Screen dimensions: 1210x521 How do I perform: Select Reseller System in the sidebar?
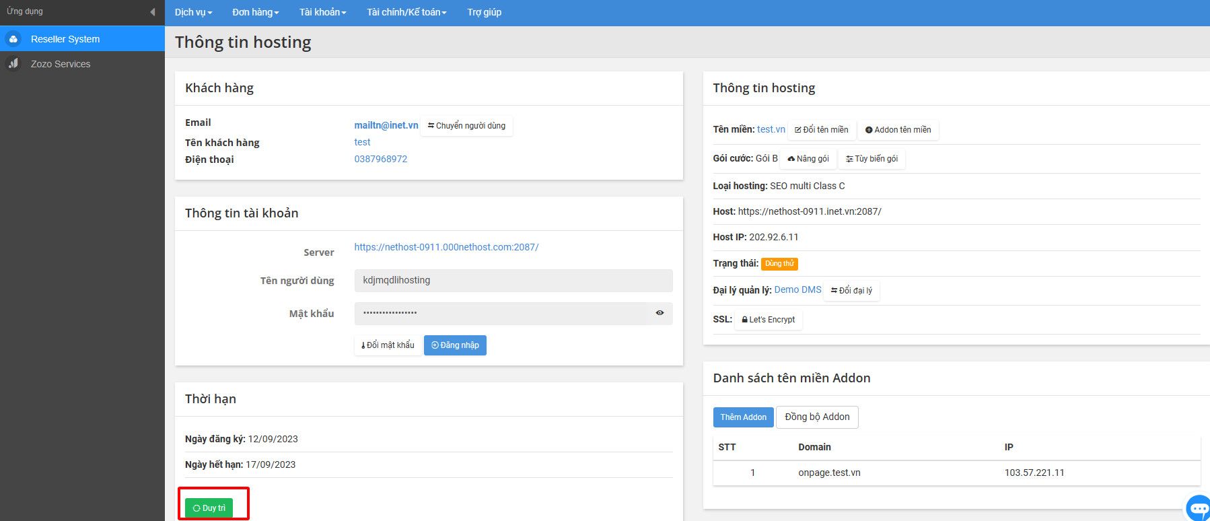click(82, 39)
